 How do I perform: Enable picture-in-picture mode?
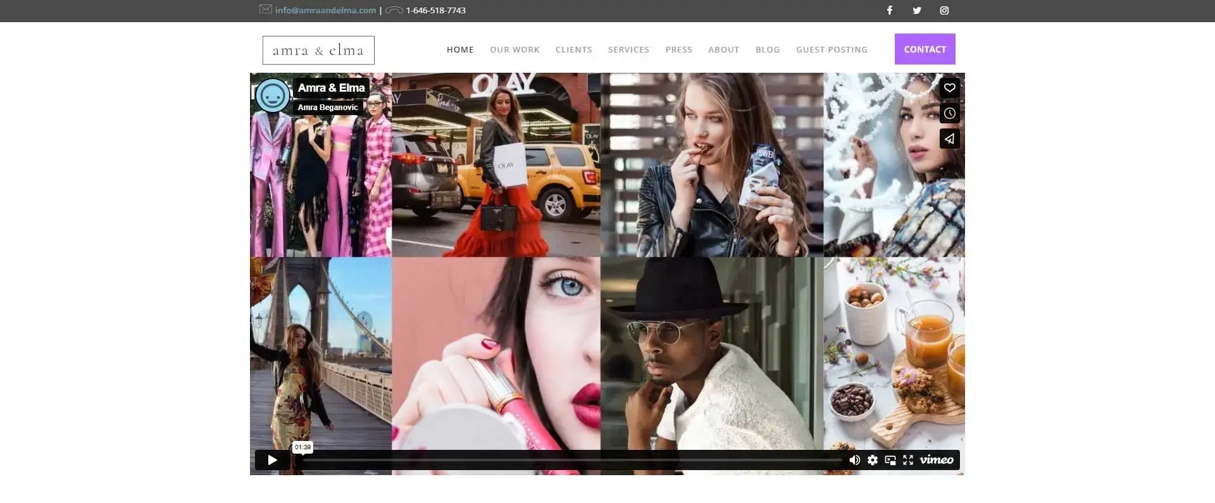tap(890, 460)
